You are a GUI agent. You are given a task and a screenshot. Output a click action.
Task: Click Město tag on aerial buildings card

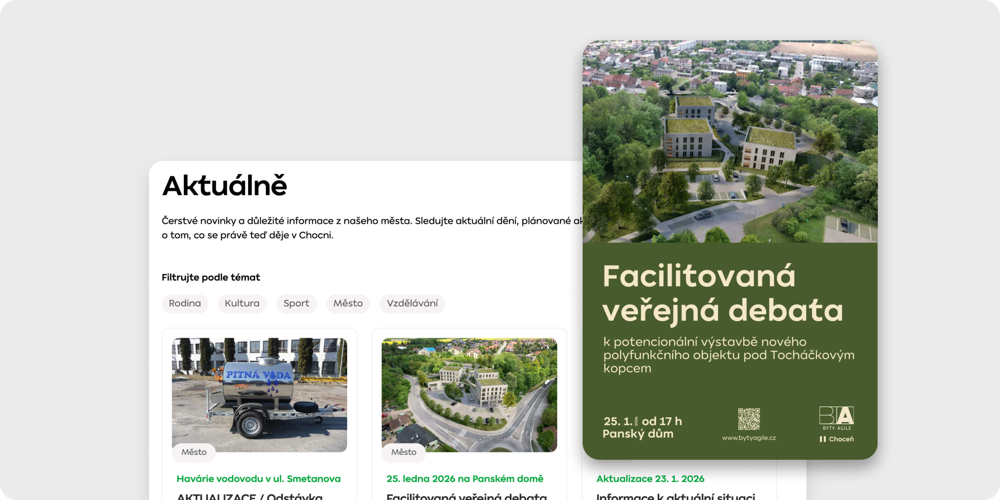403,452
